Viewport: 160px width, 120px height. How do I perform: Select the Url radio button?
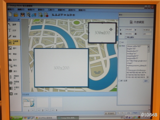click(x=120, y=42)
